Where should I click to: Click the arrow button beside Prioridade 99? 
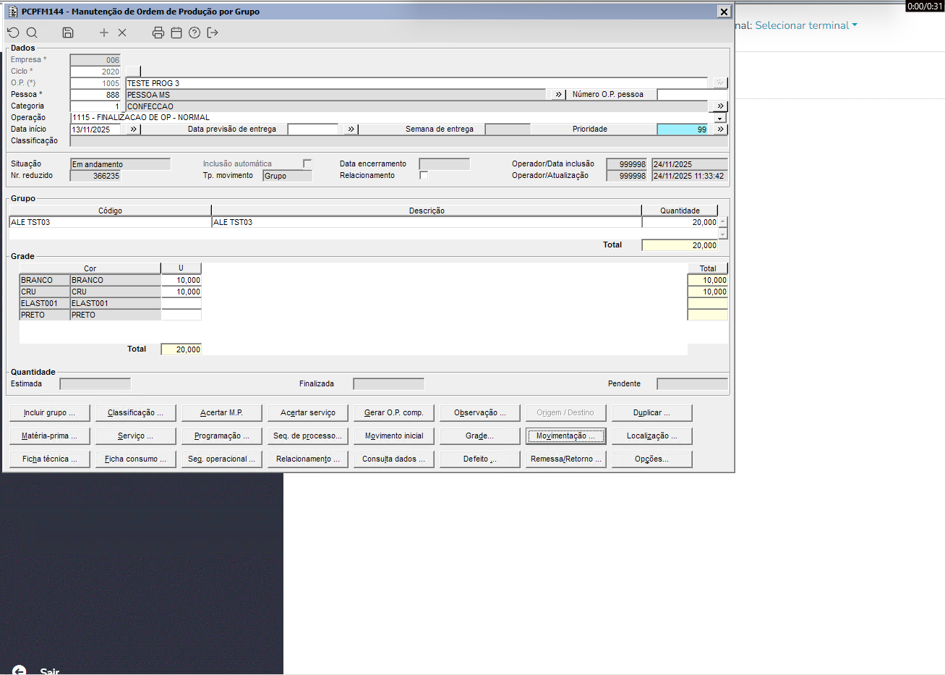720,129
